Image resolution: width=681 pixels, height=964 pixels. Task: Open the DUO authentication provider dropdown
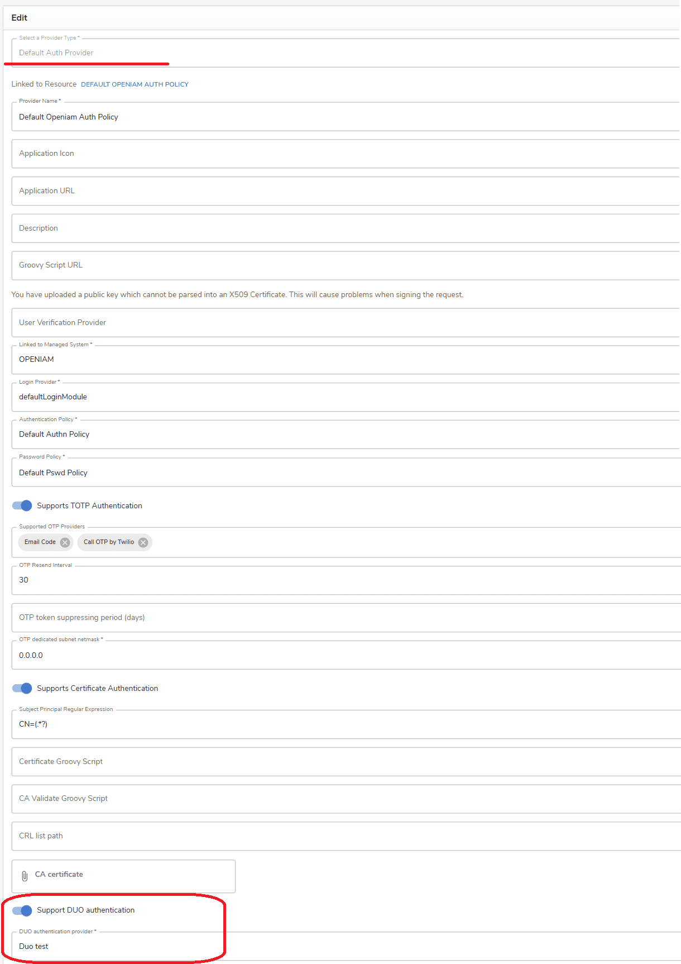pos(346,946)
